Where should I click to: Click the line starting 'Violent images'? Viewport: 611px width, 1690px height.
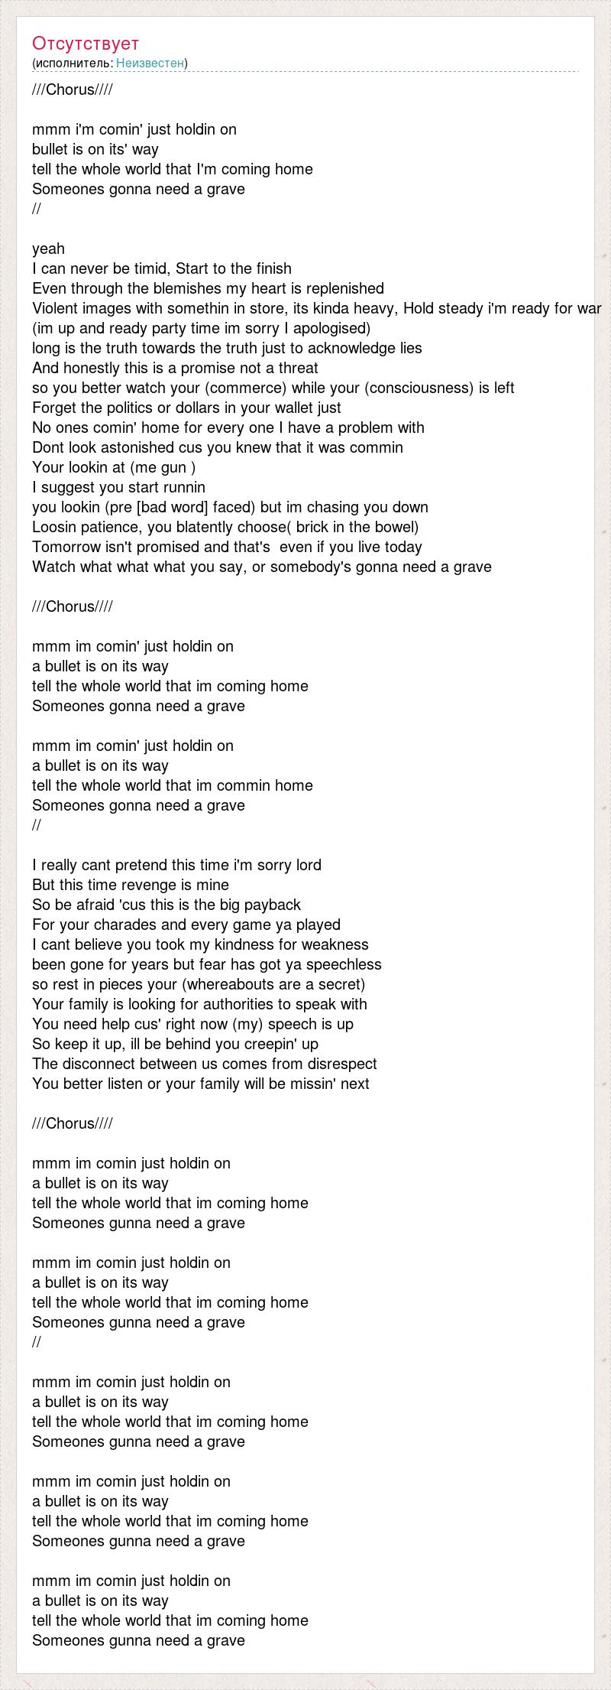point(316,308)
